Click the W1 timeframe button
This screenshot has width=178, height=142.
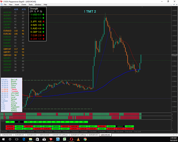click(74, 122)
